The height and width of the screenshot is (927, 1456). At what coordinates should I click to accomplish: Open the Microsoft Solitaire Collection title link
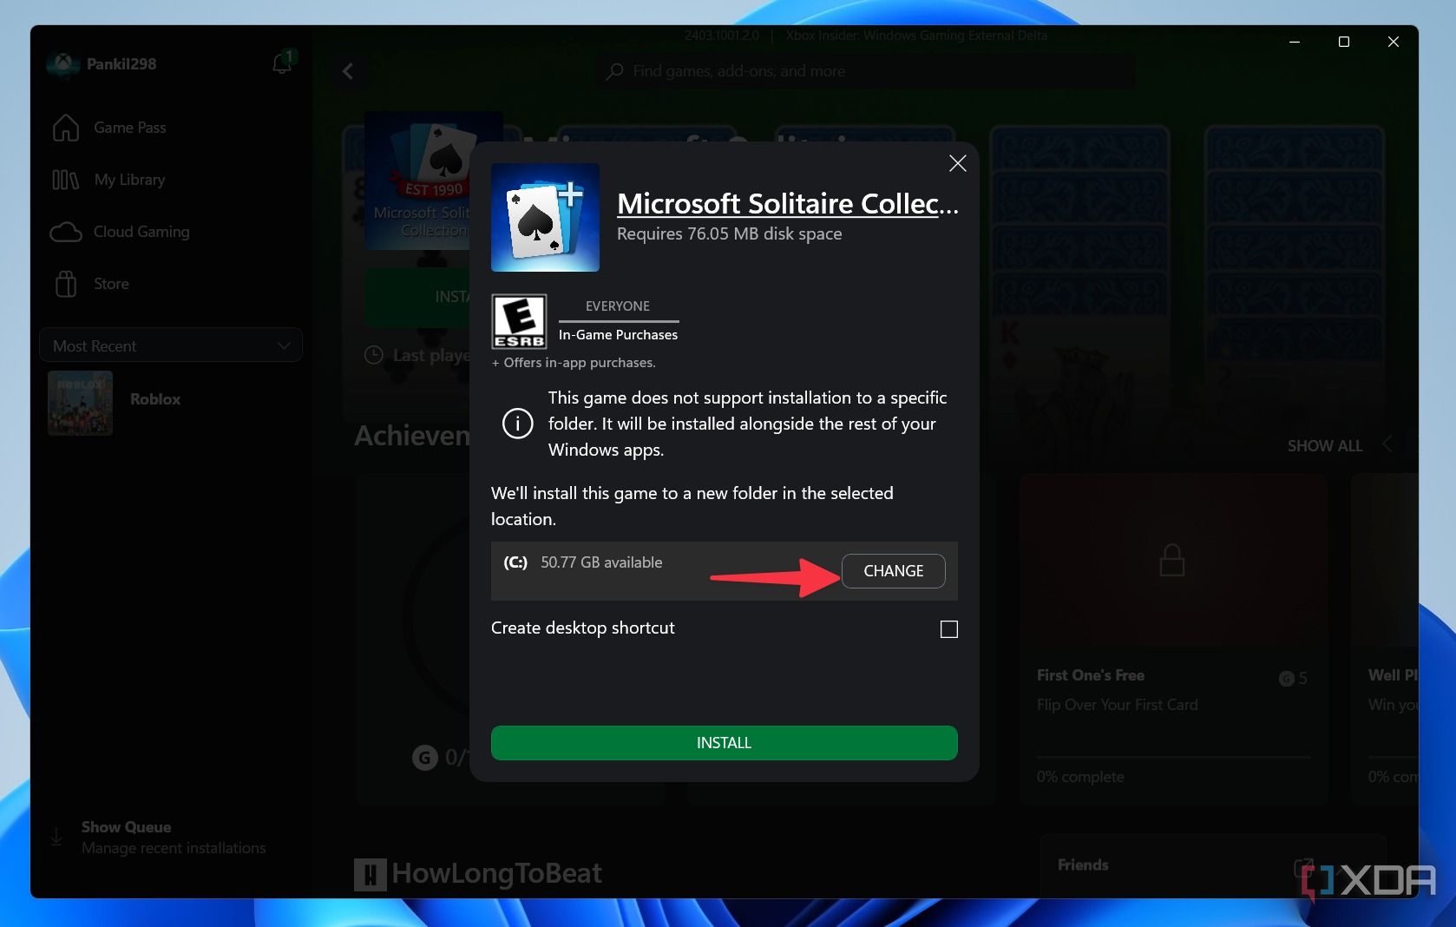pyautogui.click(x=787, y=203)
